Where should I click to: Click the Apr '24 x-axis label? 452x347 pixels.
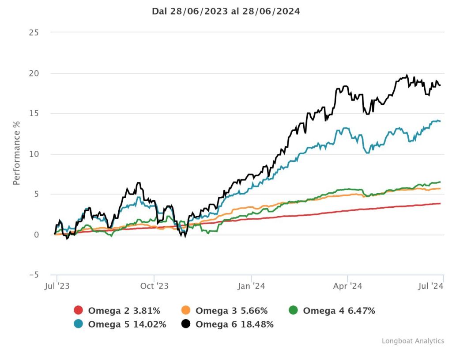pyautogui.click(x=348, y=286)
